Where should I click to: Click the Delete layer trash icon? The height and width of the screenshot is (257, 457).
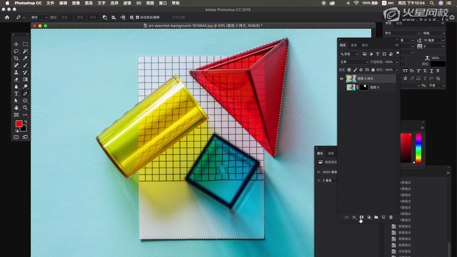tap(390, 217)
